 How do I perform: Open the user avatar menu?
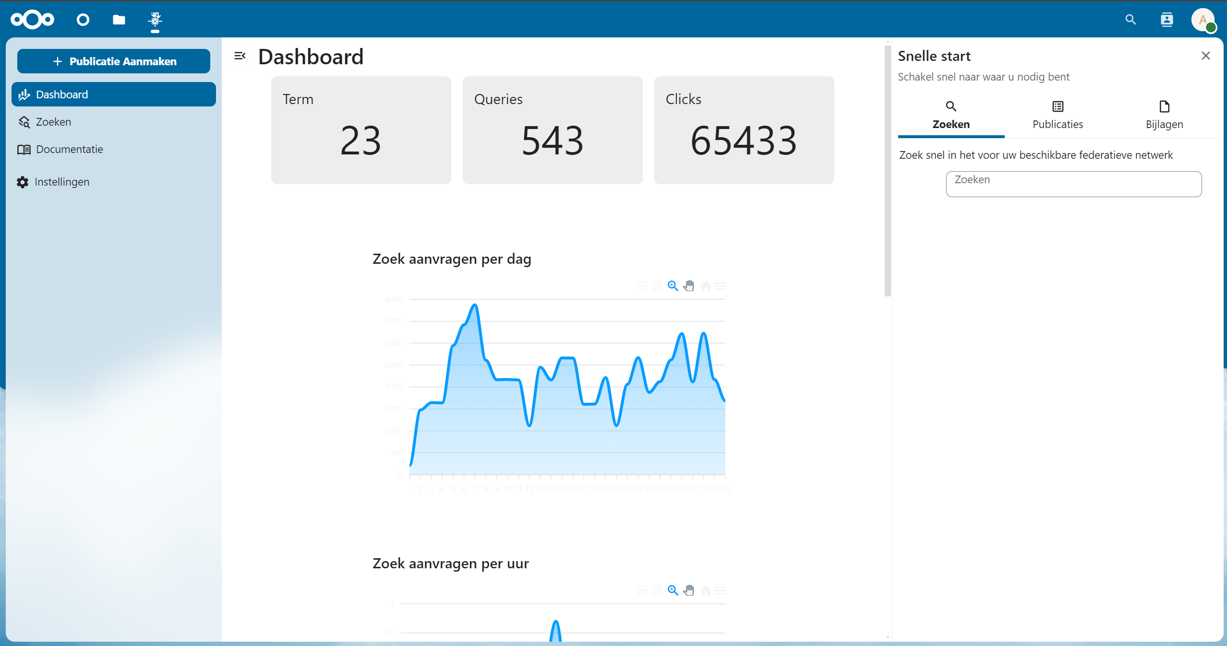click(x=1203, y=20)
